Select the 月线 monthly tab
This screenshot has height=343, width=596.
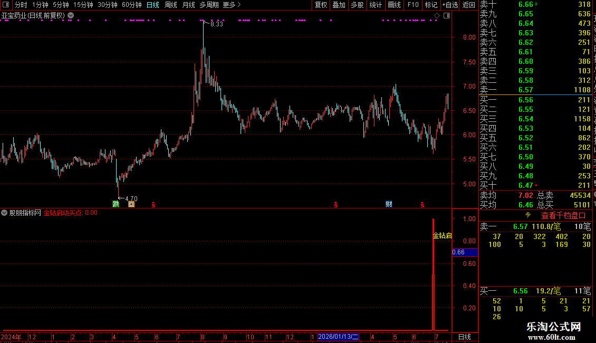click(x=188, y=5)
